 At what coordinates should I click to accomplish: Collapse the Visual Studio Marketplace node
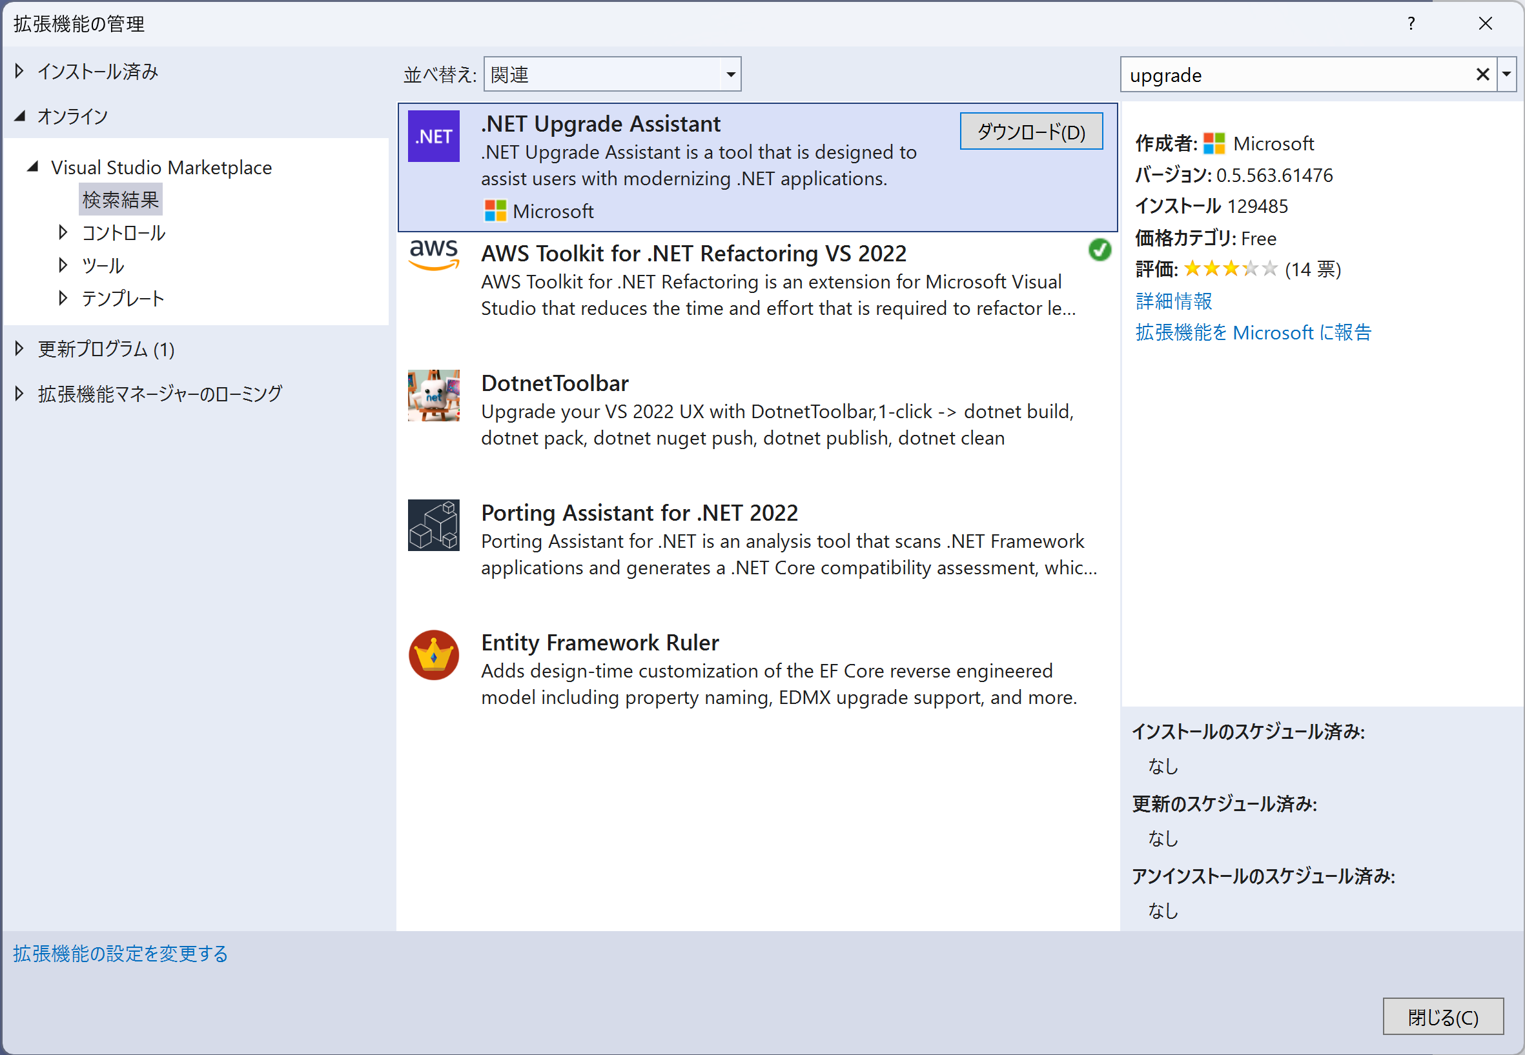coord(32,166)
